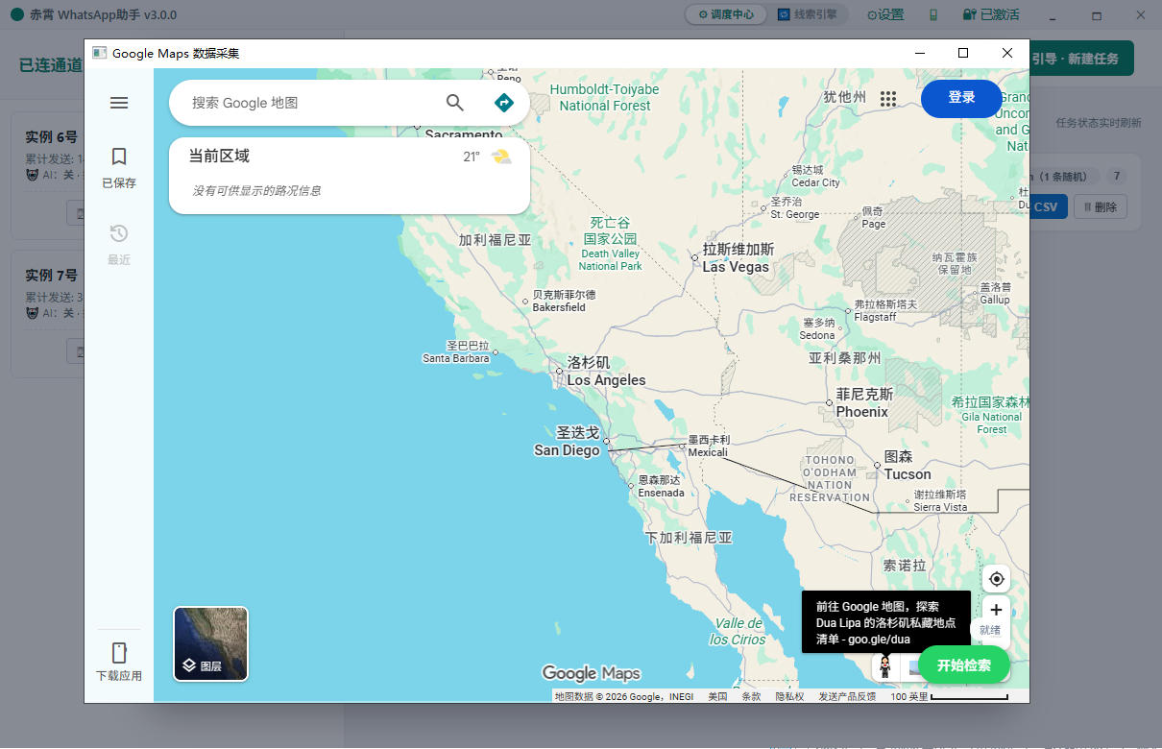Open the 最近 recent history panel
The height and width of the screenshot is (749, 1162).
tap(119, 244)
